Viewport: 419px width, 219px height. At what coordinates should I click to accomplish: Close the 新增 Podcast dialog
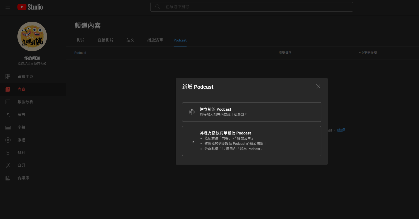click(318, 86)
